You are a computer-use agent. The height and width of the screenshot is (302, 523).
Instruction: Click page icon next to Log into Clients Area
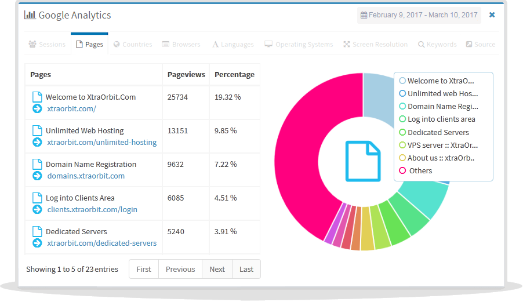pyautogui.click(x=37, y=198)
